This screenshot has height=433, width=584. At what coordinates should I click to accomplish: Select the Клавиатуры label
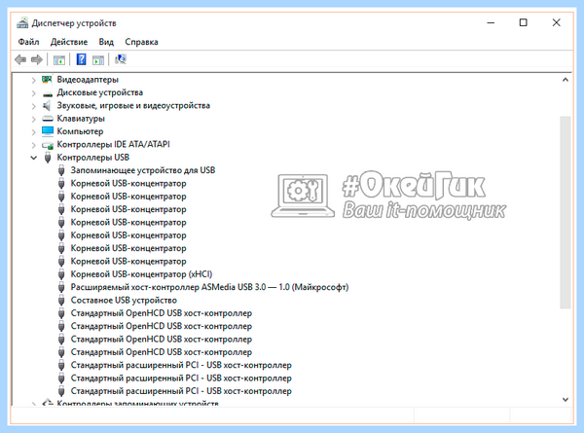coord(81,119)
